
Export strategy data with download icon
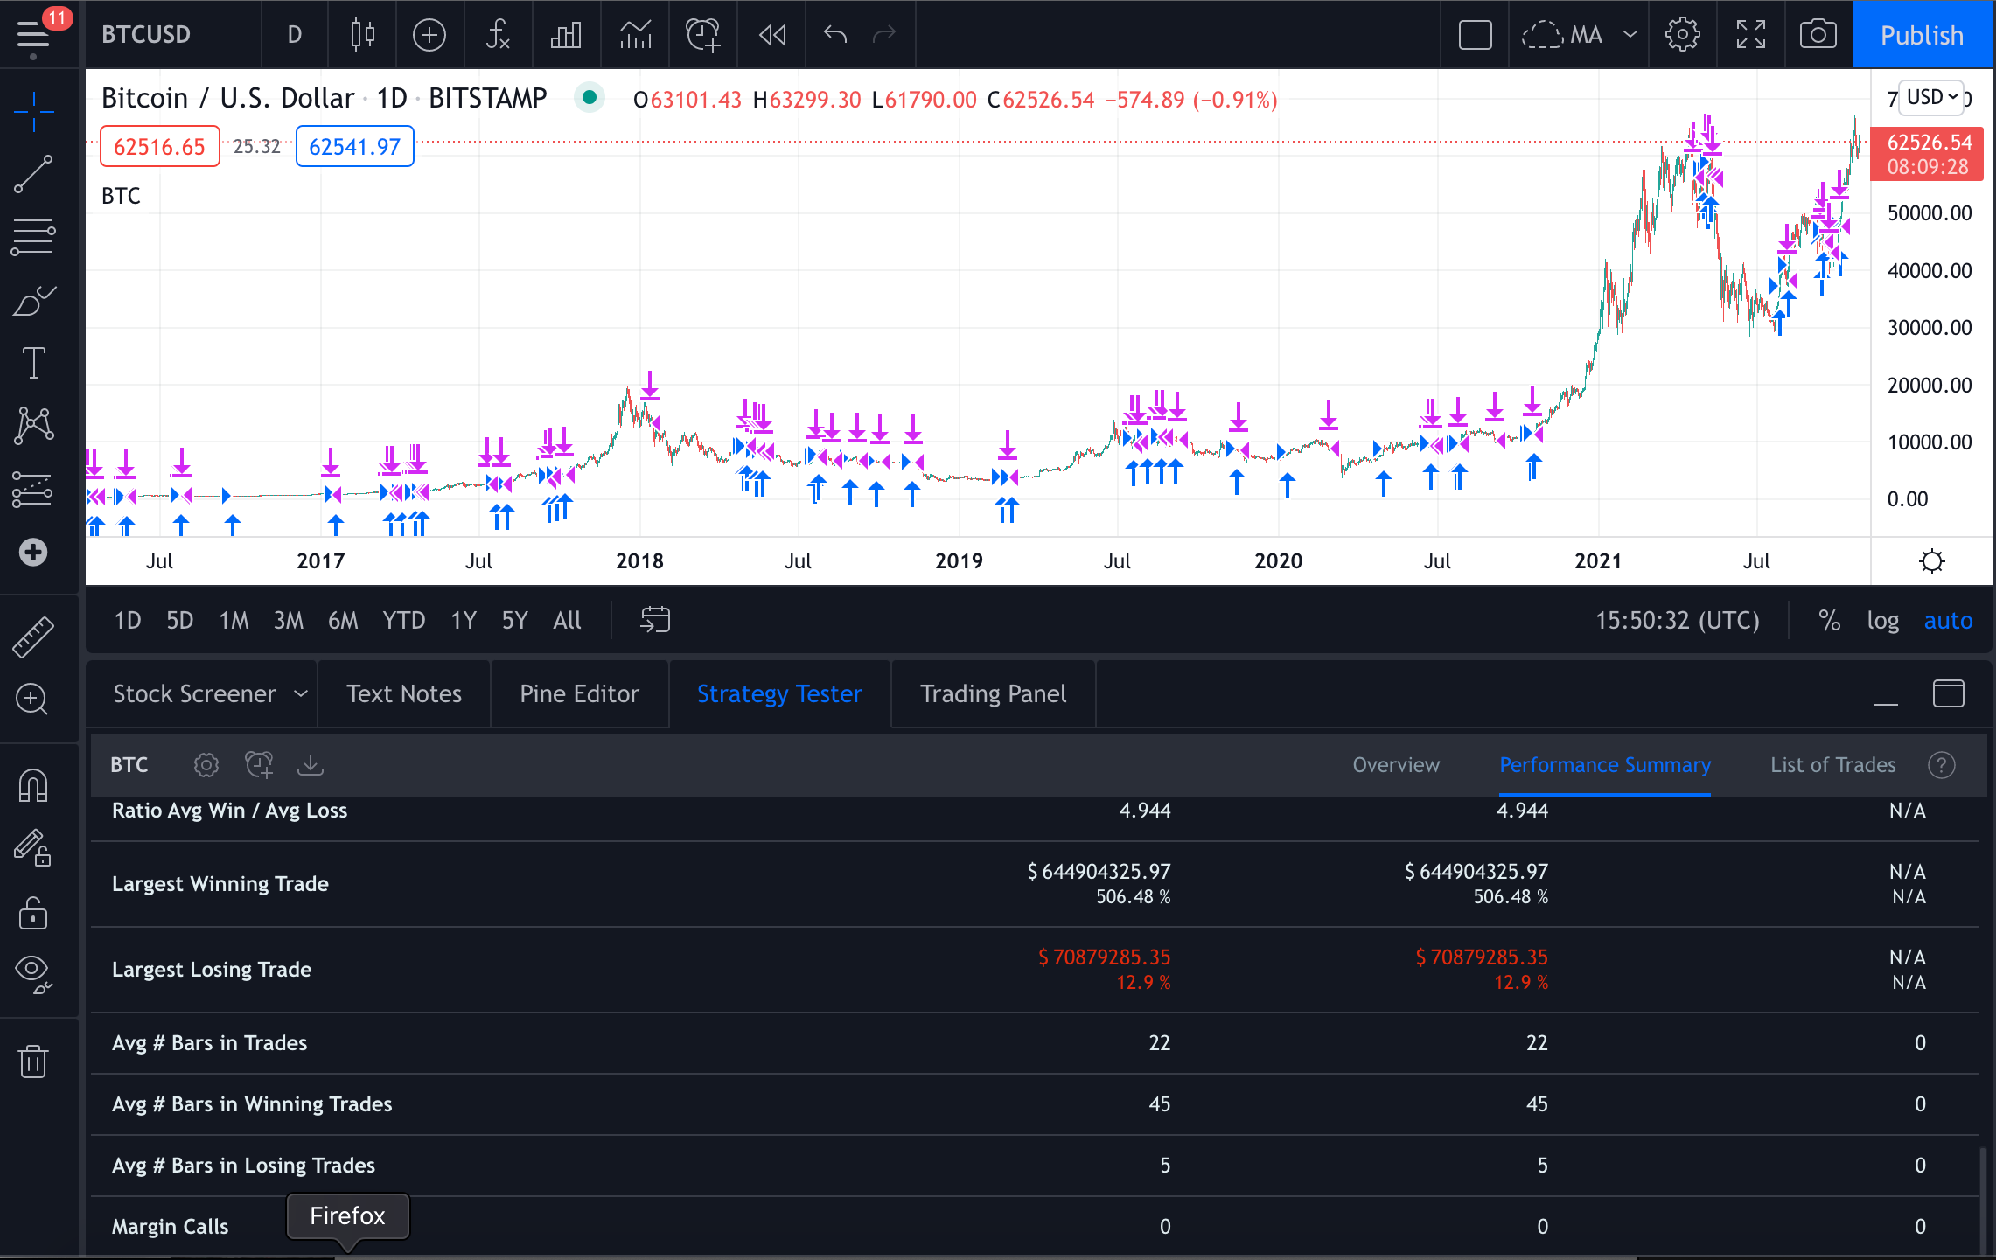[311, 765]
